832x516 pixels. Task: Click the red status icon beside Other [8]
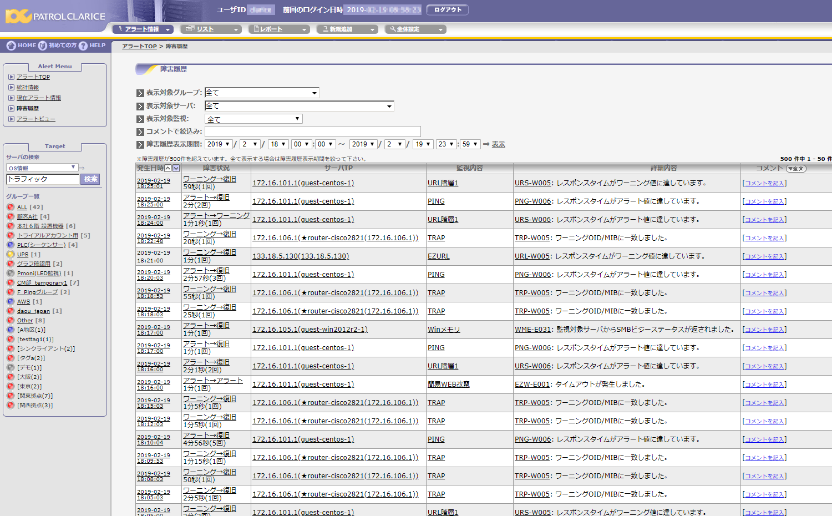[x=11, y=320]
